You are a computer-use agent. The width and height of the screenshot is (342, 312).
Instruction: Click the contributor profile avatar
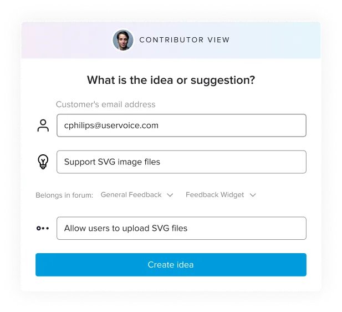coord(123,40)
